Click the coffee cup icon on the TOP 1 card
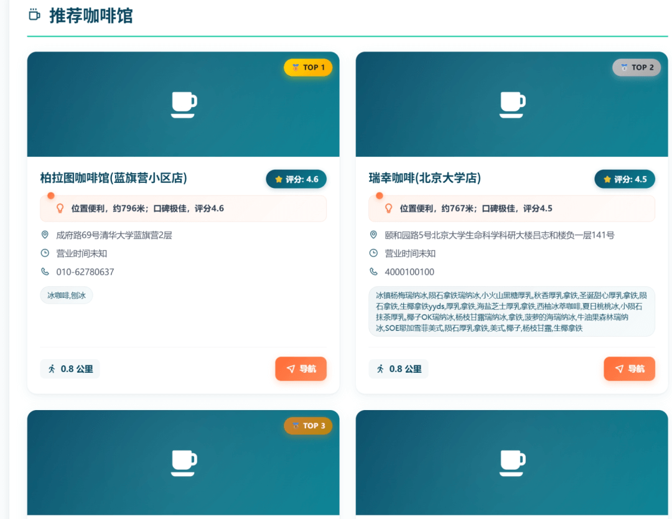Viewport: 672px width, 519px height. (183, 104)
